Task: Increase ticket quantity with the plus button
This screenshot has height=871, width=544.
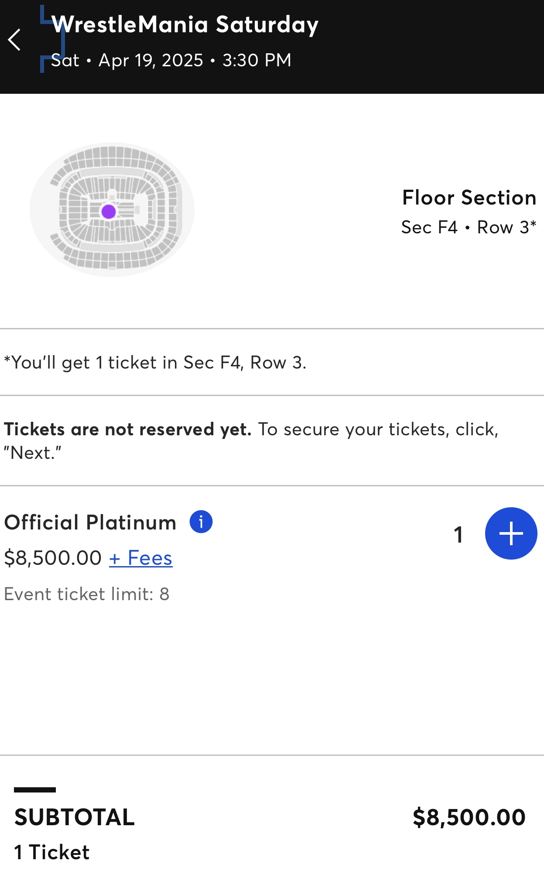Action: coord(511,533)
